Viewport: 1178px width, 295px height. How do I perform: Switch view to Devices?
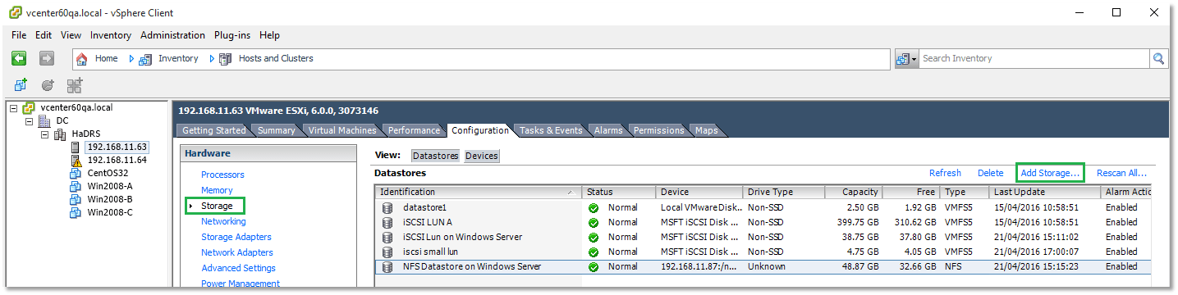tap(481, 156)
